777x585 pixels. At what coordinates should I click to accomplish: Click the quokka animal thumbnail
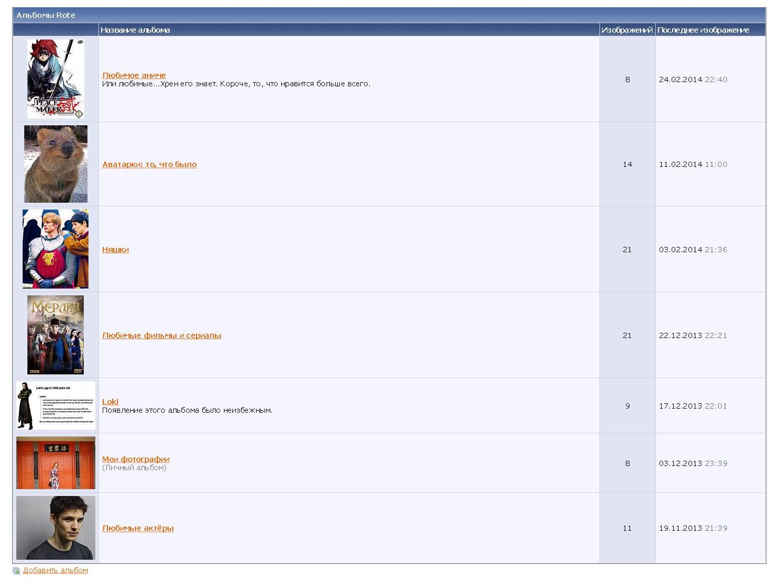tap(56, 164)
